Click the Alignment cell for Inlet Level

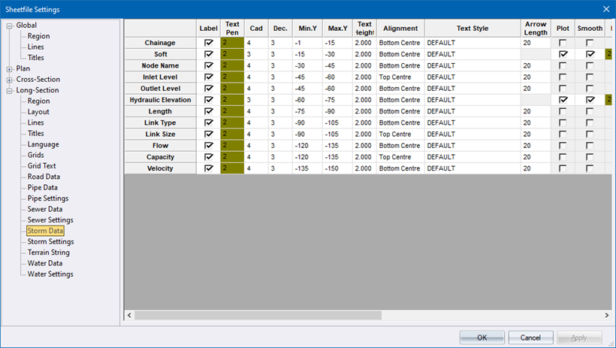pos(400,77)
